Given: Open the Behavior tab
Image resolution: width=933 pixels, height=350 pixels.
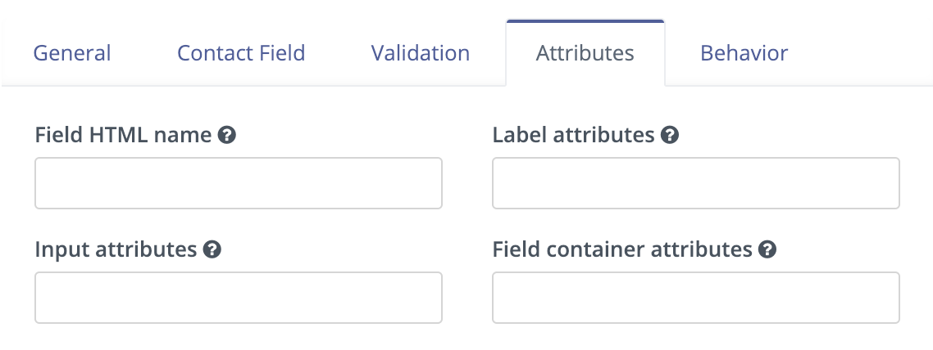Looking at the screenshot, I should coord(744,53).
